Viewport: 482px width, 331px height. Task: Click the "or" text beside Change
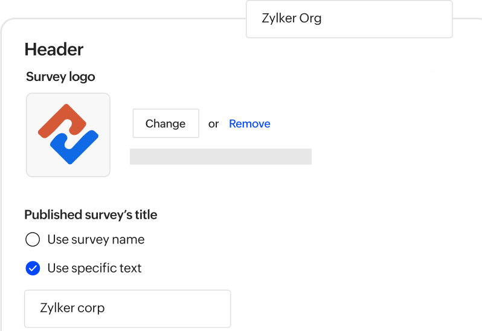tap(213, 124)
